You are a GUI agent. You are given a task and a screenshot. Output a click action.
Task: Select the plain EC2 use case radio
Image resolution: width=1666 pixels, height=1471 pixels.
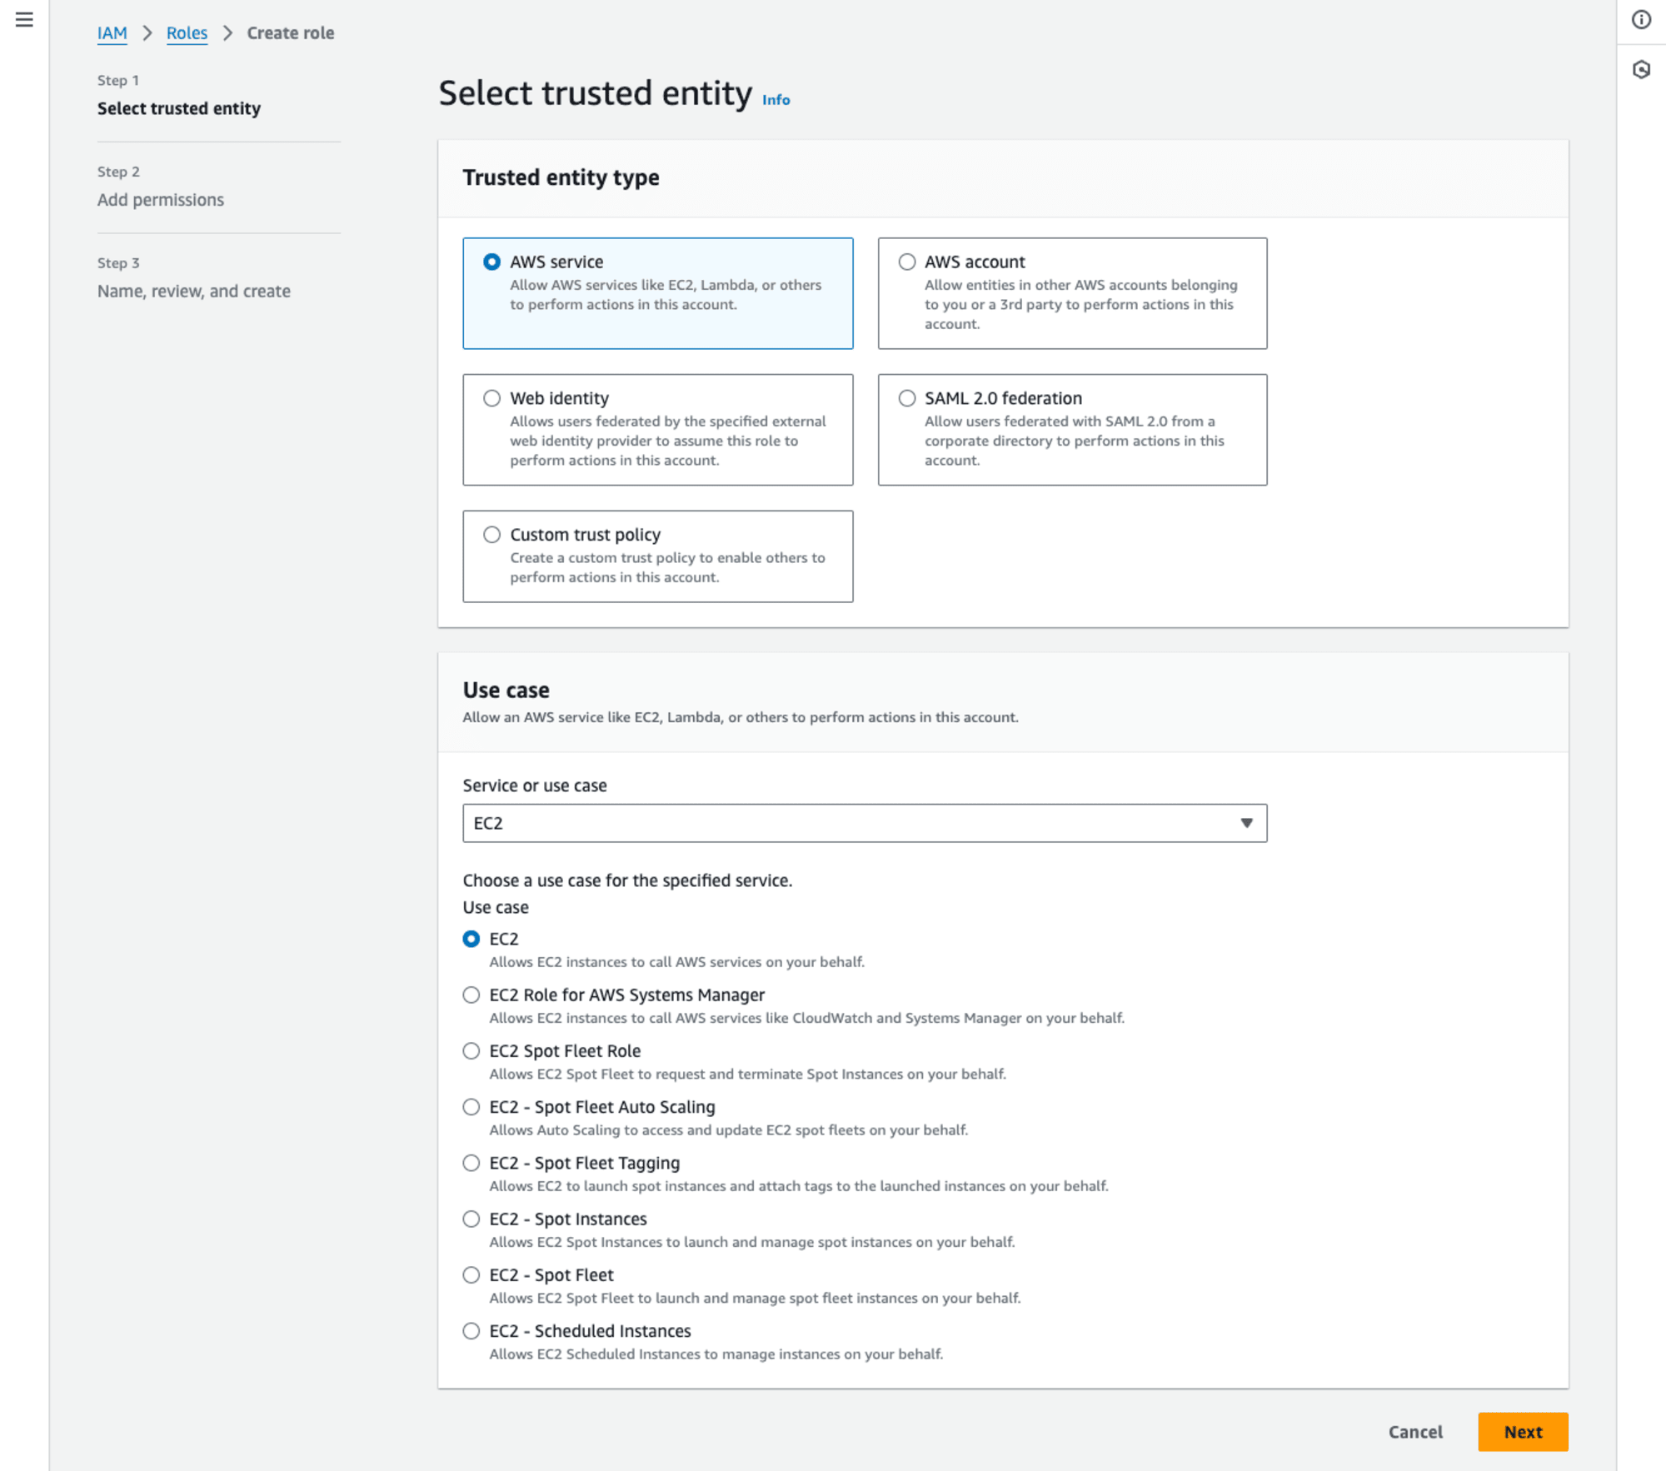tap(471, 939)
